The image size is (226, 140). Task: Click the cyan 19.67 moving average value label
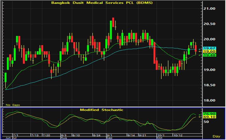click(x=209, y=48)
